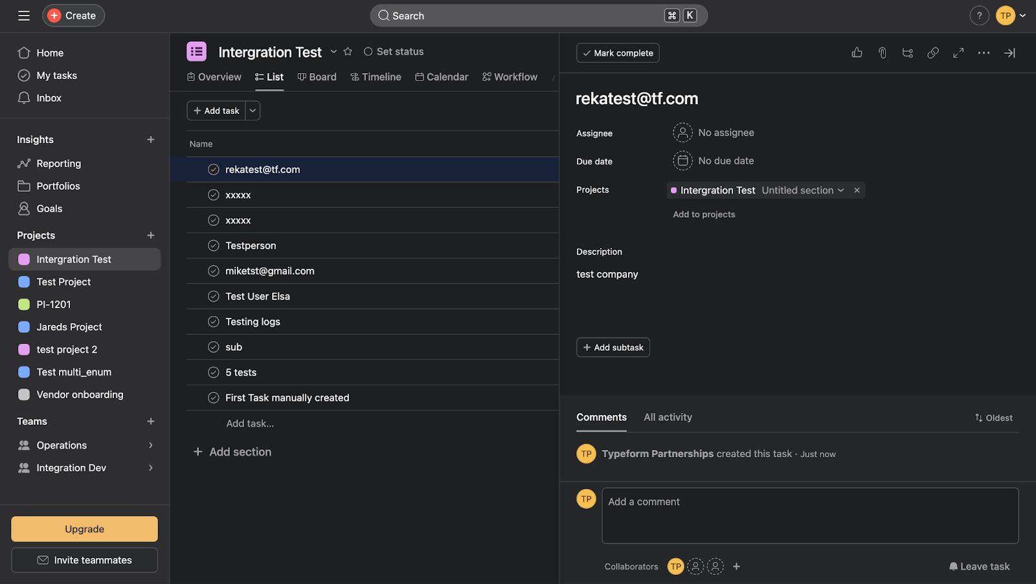
Task: Check off the 'Testing logs' task
Action: coord(214,322)
